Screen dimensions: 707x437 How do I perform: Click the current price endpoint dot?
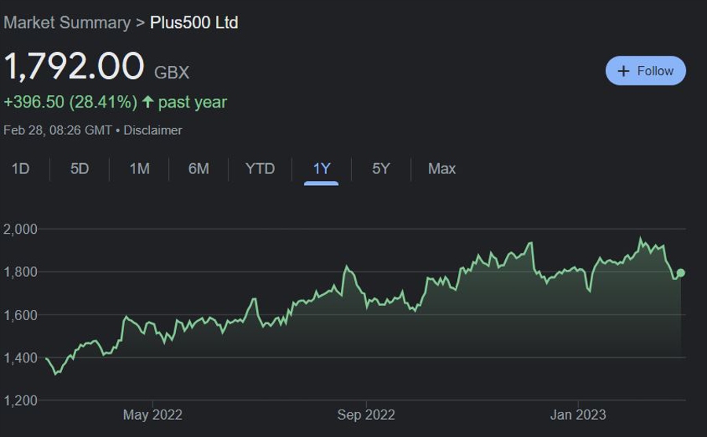pyautogui.click(x=680, y=273)
